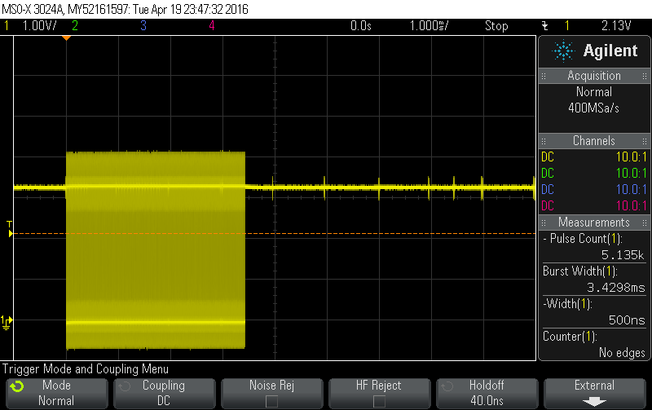Enable the Noise Rej checkbox

tap(271, 401)
